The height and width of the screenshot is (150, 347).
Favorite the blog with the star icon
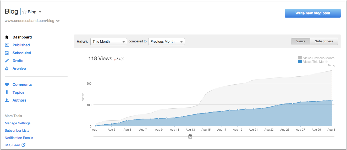click(24, 12)
